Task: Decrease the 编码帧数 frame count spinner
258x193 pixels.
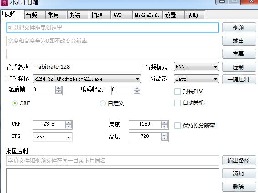Action: [137, 92]
